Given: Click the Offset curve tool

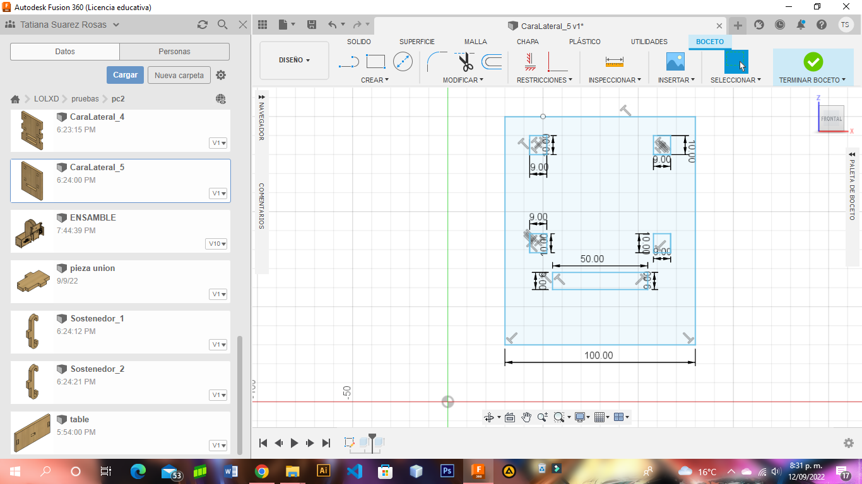Looking at the screenshot, I should (x=492, y=62).
